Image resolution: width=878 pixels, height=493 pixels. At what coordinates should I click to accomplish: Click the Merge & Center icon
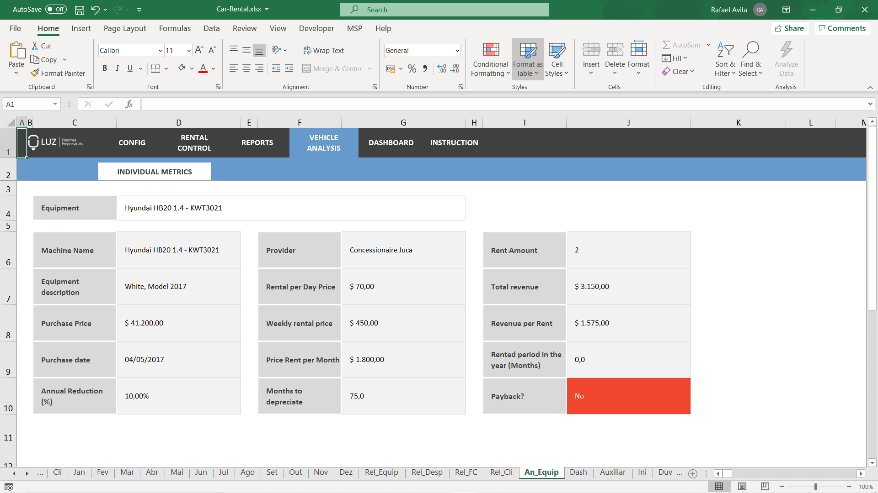coord(306,68)
